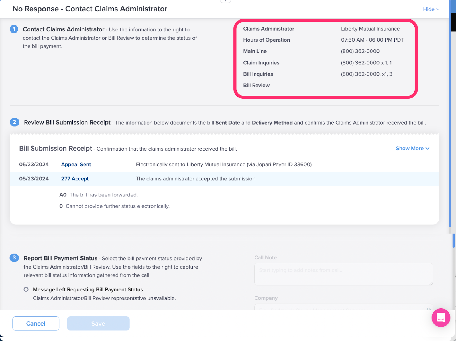Image resolution: width=456 pixels, height=341 pixels.
Task: Click 'The bill has been forwarded.' status
Action: point(103,195)
